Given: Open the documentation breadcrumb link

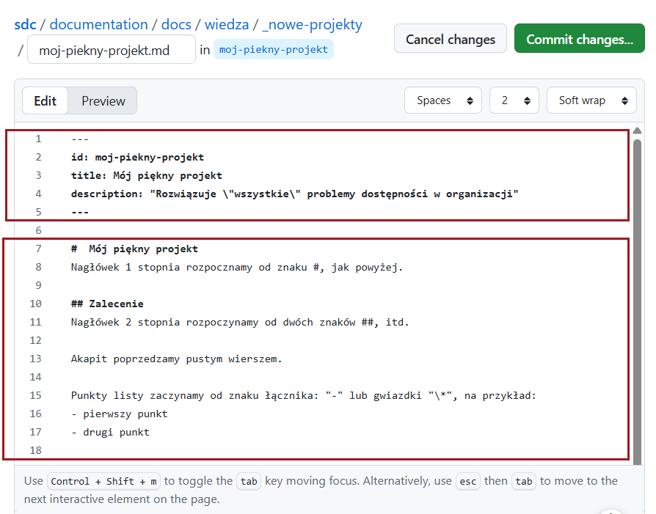Looking at the screenshot, I should tap(98, 24).
